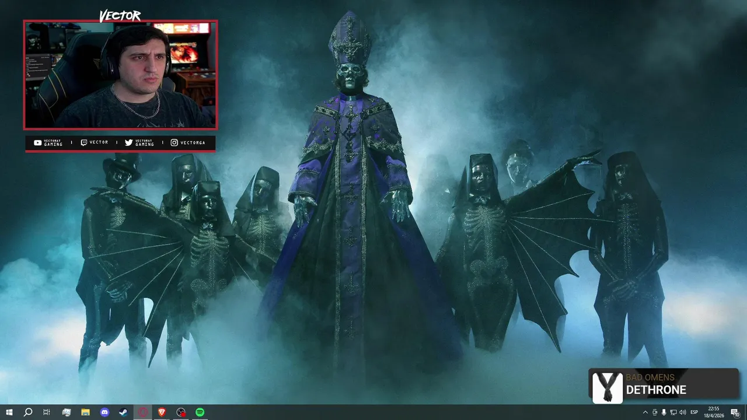Screen dimensions: 747x420
Task: Open Spotify from the taskbar
Action: click(x=200, y=412)
